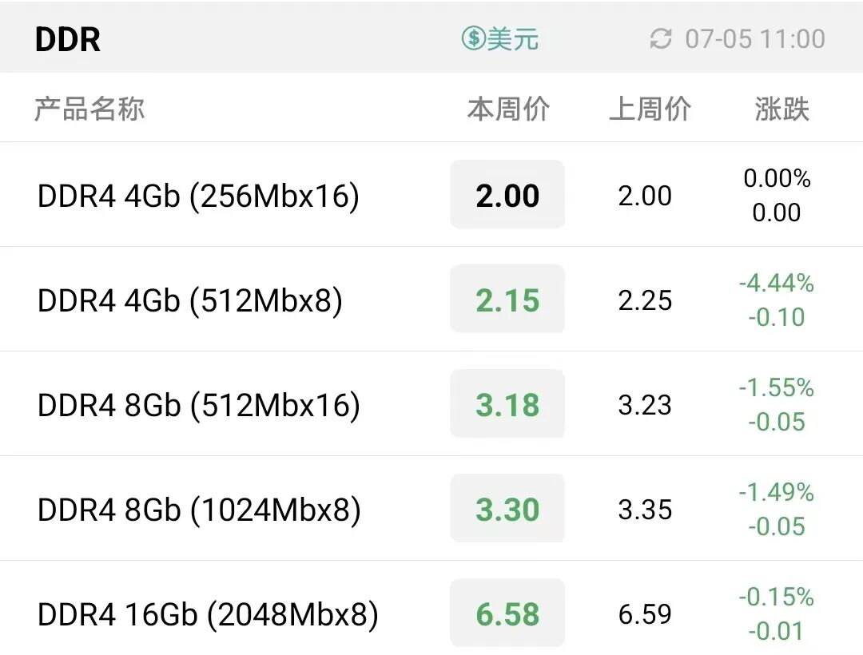This screenshot has height=655, width=863.
Task: Click the 6.58 this-week price badge
Action: (507, 613)
